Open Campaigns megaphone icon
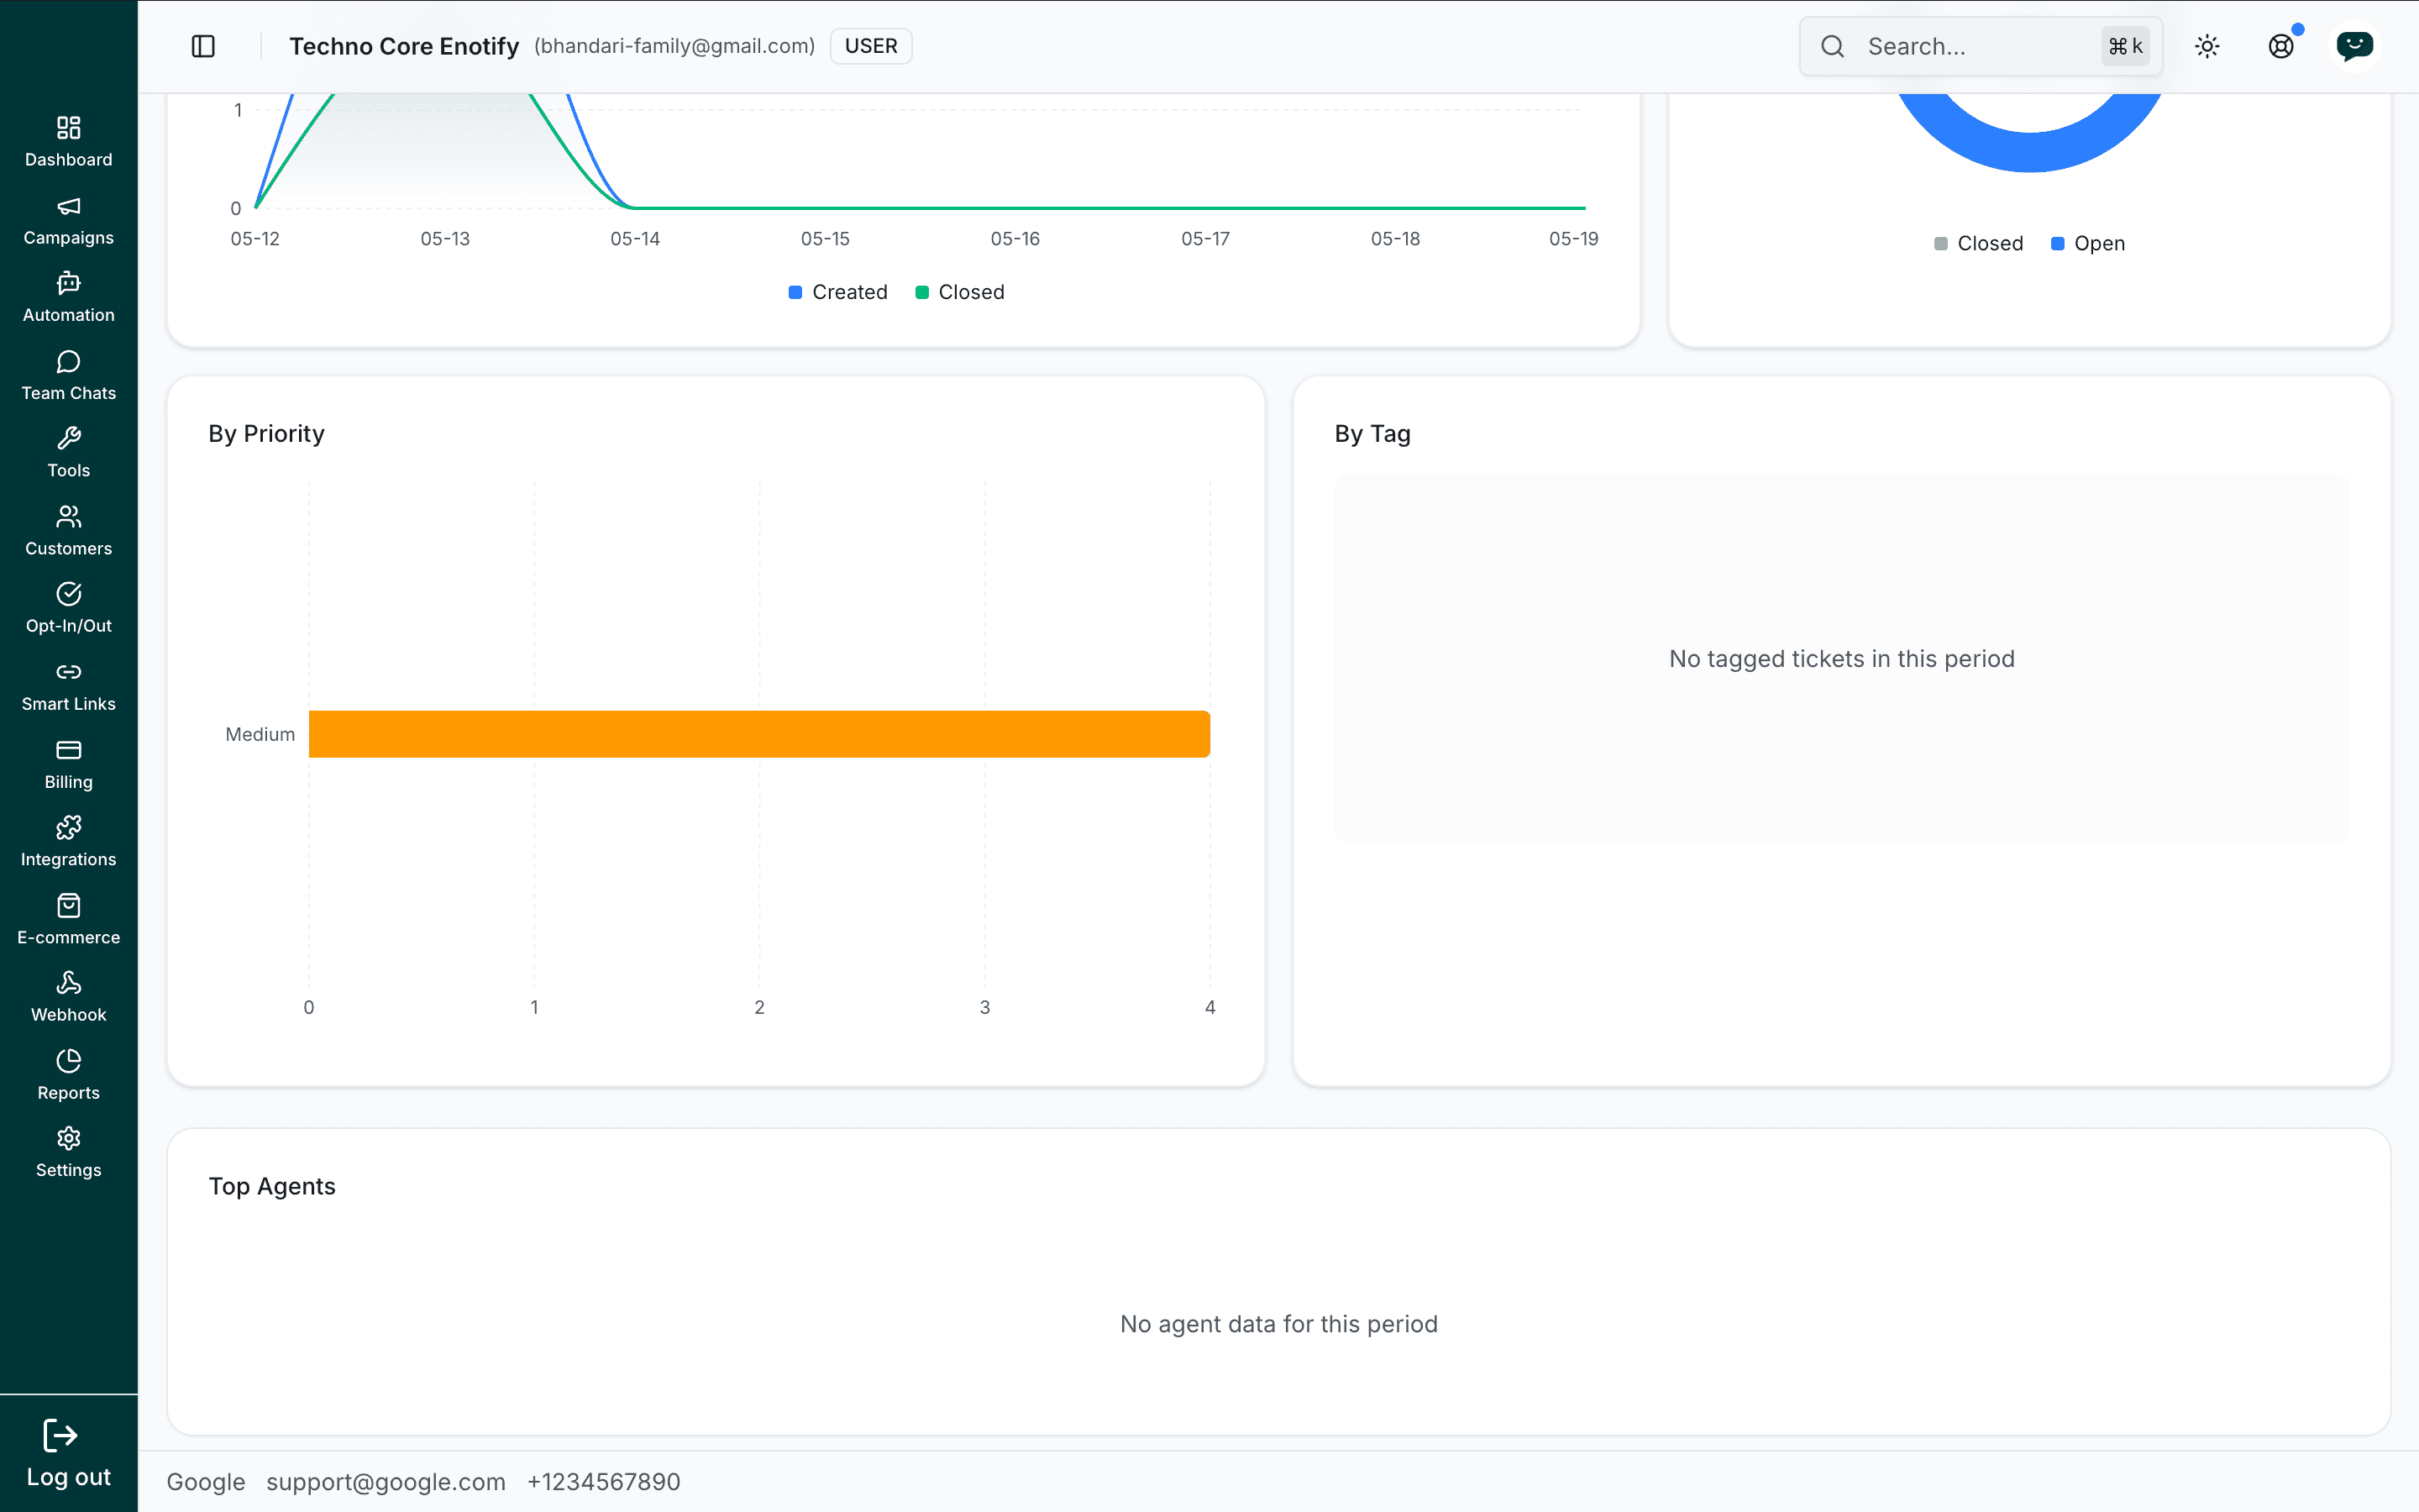 click(x=68, y=206)
